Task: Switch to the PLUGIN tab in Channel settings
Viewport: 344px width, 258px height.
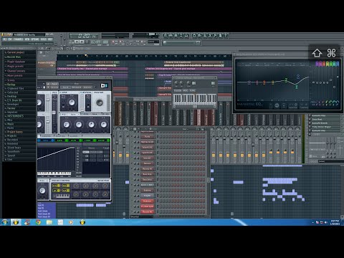Action: [178, 91]
